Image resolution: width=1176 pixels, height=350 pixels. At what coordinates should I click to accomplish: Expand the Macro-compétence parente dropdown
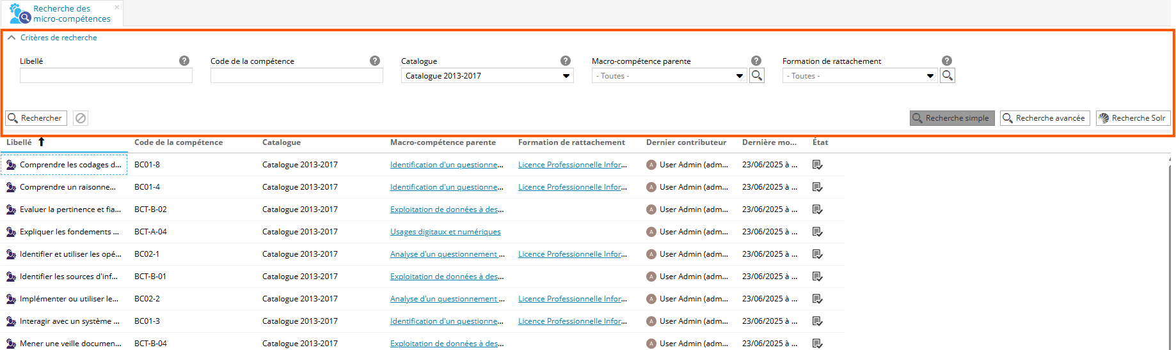pyautogui.click(x=739, y=76)
